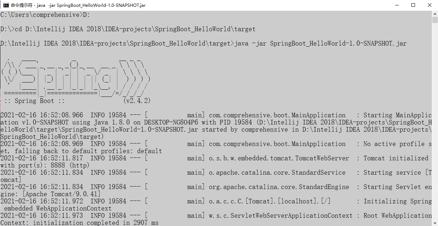Click the 'java -jar SpringBoot_HelloWorld' command text
Image resolution: width=438 pixels, height=226 pixels.
(320, 43)
